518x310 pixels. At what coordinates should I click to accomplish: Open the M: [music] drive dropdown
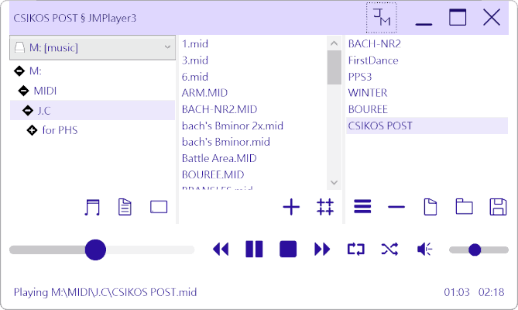click(92, 47)
